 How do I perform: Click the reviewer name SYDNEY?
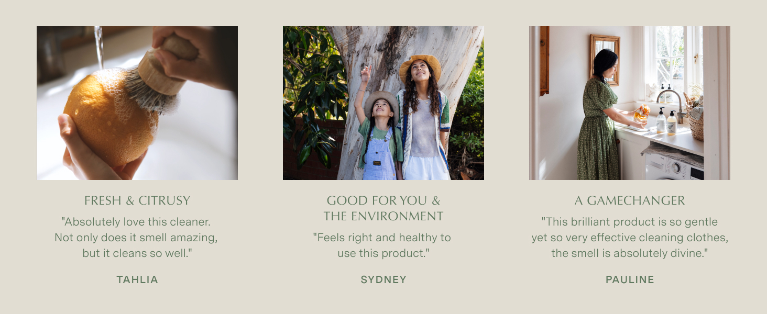(x=383, y=279)
